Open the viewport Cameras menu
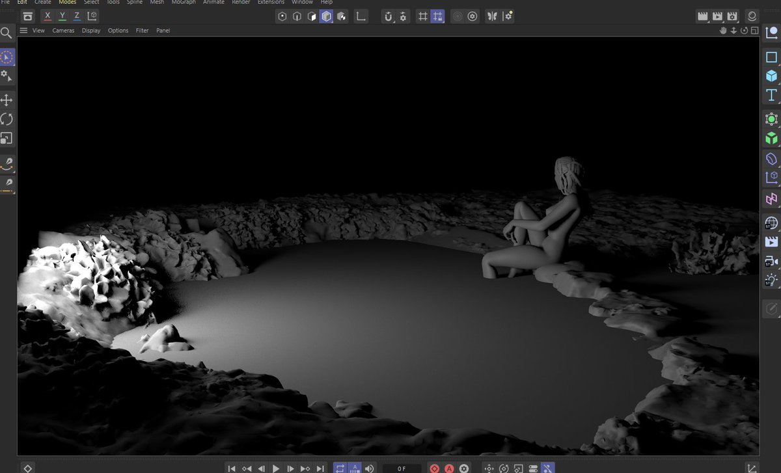The image size is (781, 473). 63,31
